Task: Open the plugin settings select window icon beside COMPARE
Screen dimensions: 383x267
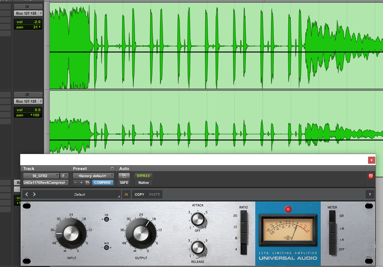Action: (x=88, y=182)
